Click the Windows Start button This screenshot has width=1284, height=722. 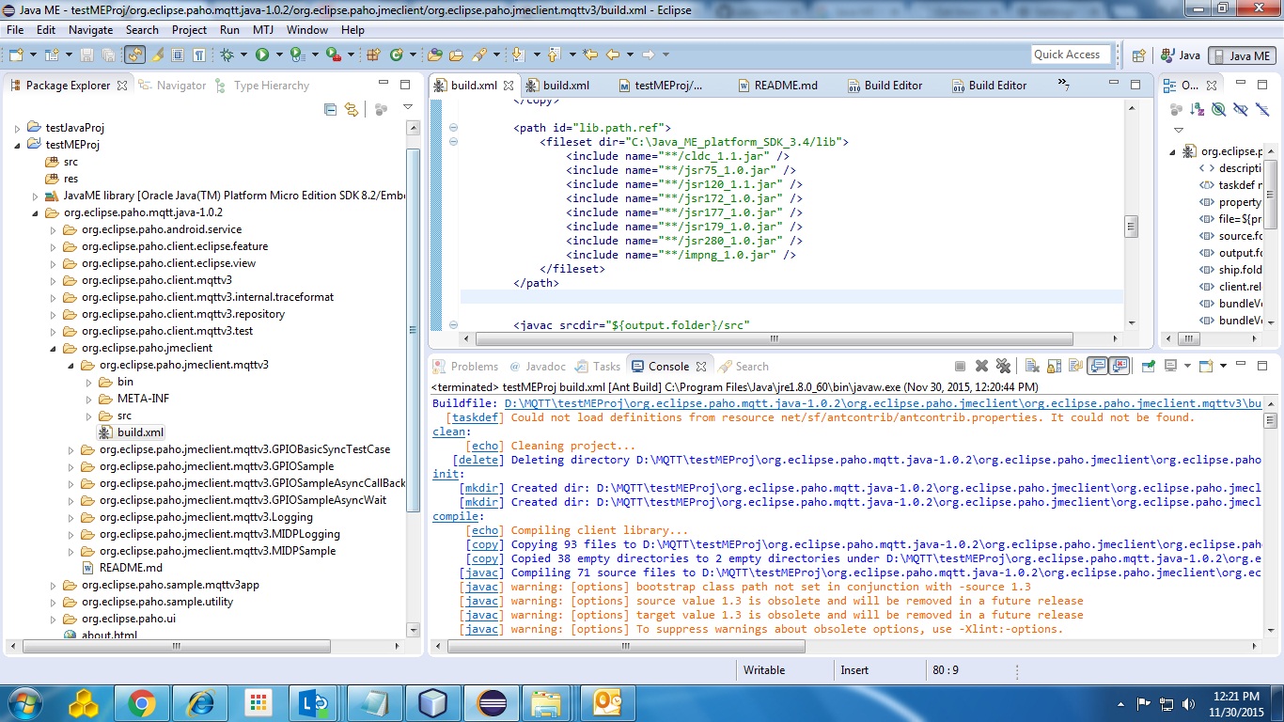click(x=25, y=702)
